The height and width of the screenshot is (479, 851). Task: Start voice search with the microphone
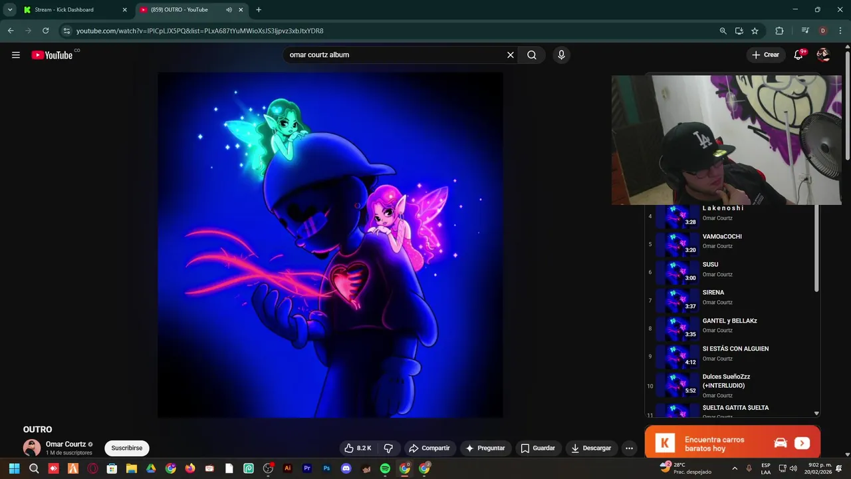click(x=561, y=55)
